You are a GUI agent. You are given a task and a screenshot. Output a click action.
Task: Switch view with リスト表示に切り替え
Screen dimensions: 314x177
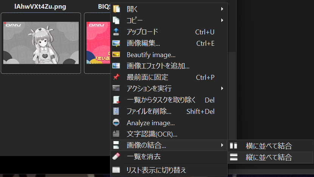coord(156,170)
